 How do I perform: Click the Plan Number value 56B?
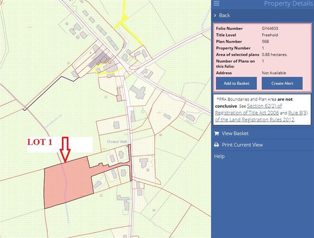click(x=266, y=41)
